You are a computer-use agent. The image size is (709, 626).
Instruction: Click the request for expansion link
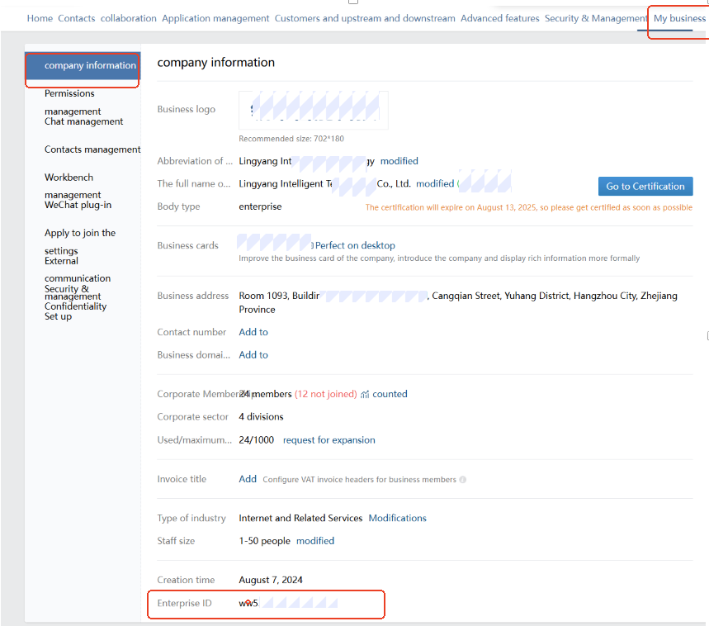pyautogui.click(x=329, y=440)
